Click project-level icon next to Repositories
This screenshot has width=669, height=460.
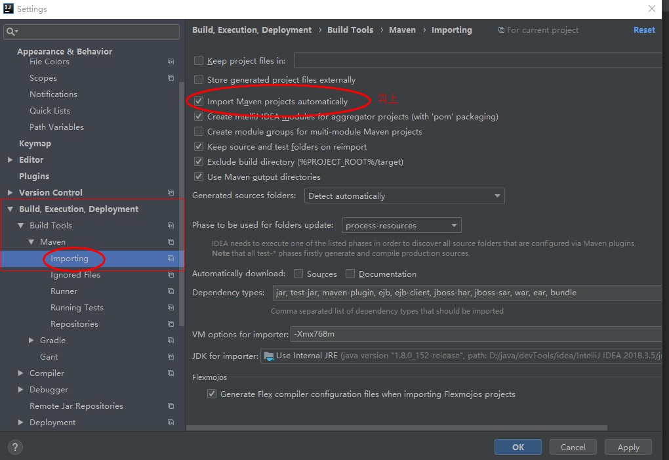[x=171, y=324]
